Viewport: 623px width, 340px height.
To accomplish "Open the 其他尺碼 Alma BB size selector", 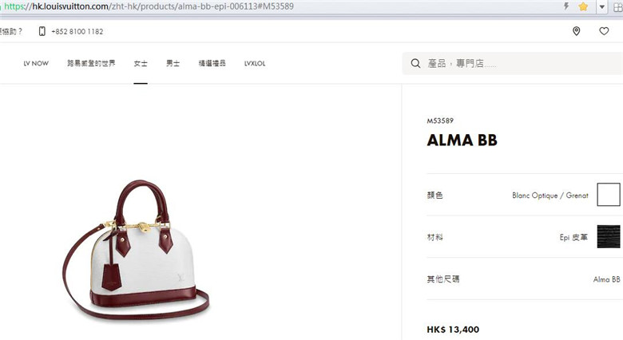I will tap(525, 279).
